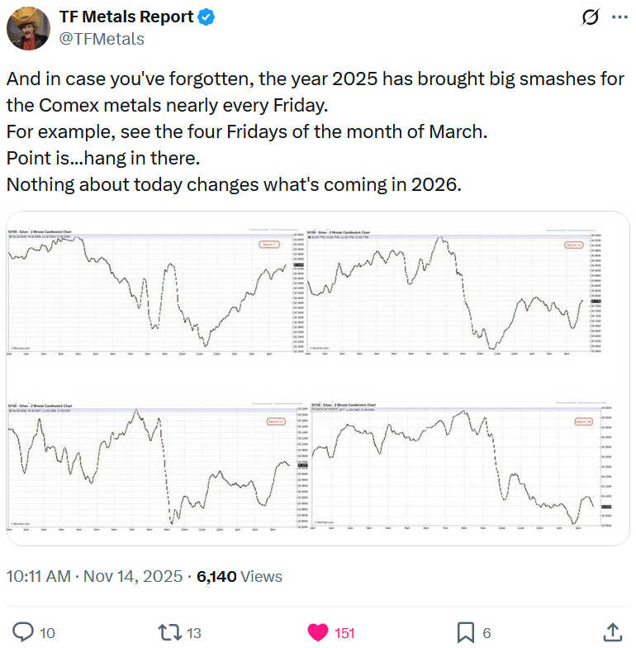The height and width of the screenshot is (648, 636).
Task: Open the March 14 silver chart image
Action: click(456, 294)
